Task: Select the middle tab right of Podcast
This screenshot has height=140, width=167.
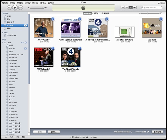Action: click(x=96, y=13)
